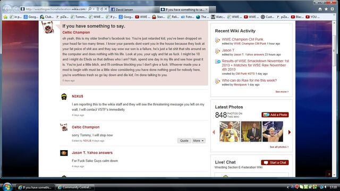Click the Quote button
This screenshot has height=191, width=340.
click(184, 141)
